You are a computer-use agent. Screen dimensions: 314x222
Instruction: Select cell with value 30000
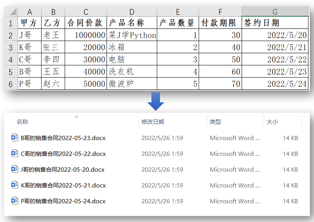86,59
